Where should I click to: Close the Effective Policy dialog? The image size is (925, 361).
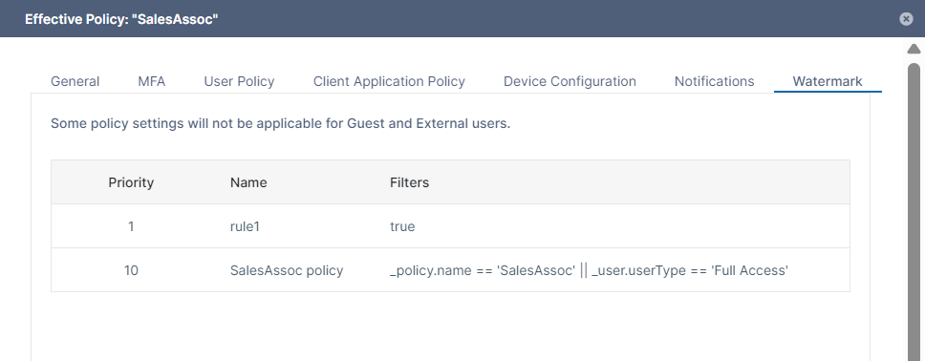point(906,19)
